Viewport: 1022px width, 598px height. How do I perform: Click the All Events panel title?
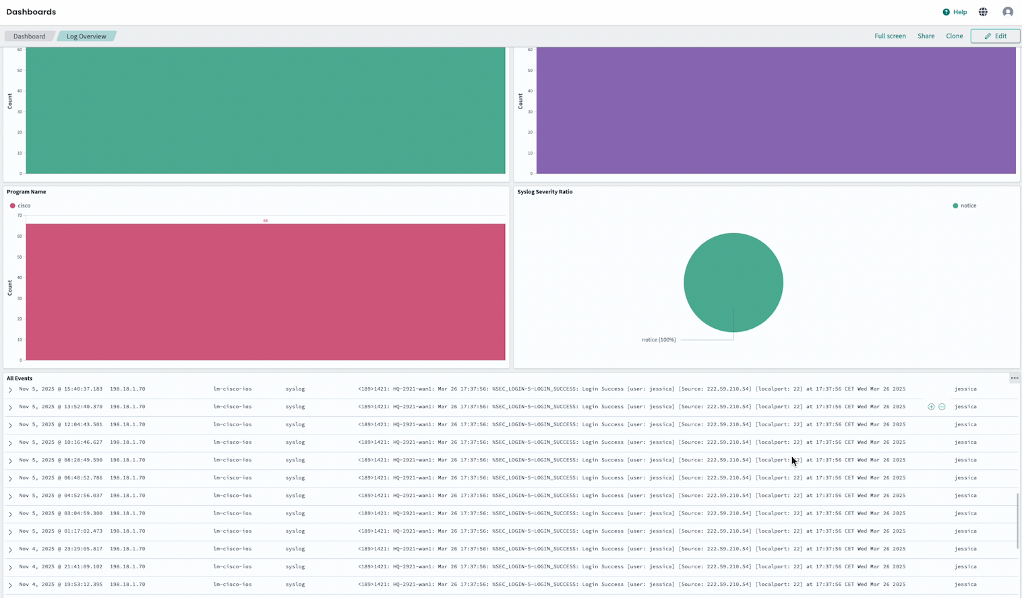(x=20, y=378)
